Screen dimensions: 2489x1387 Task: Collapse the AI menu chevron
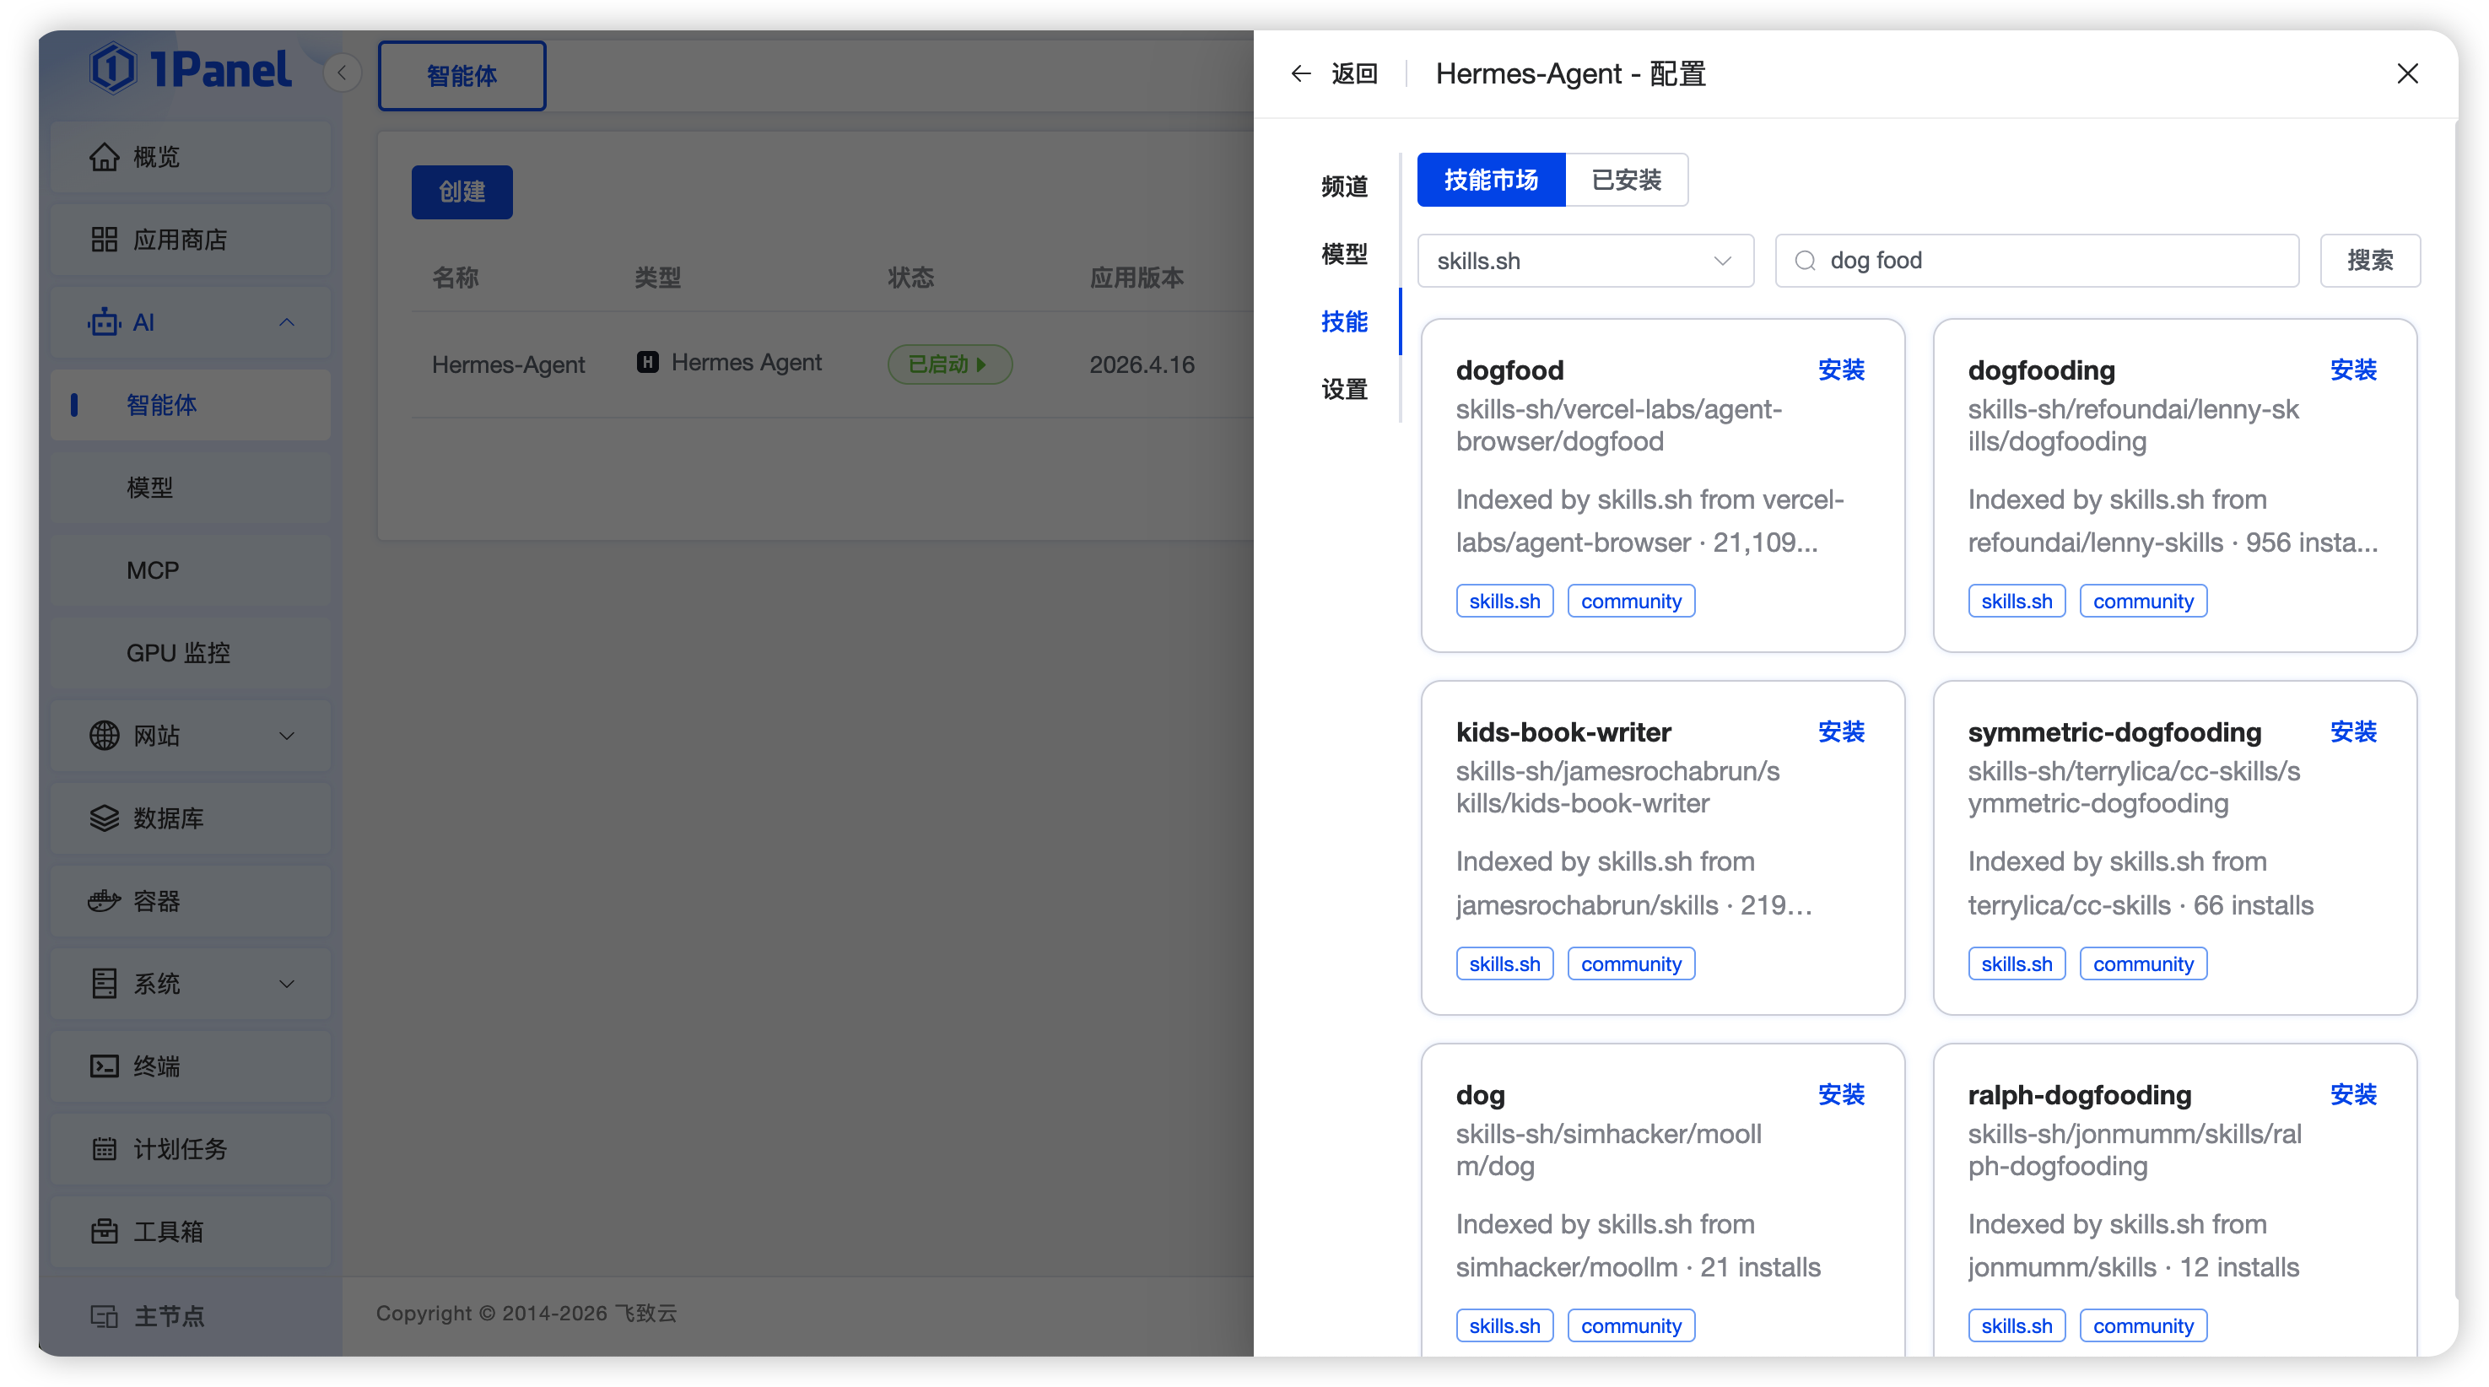[287, 321]
